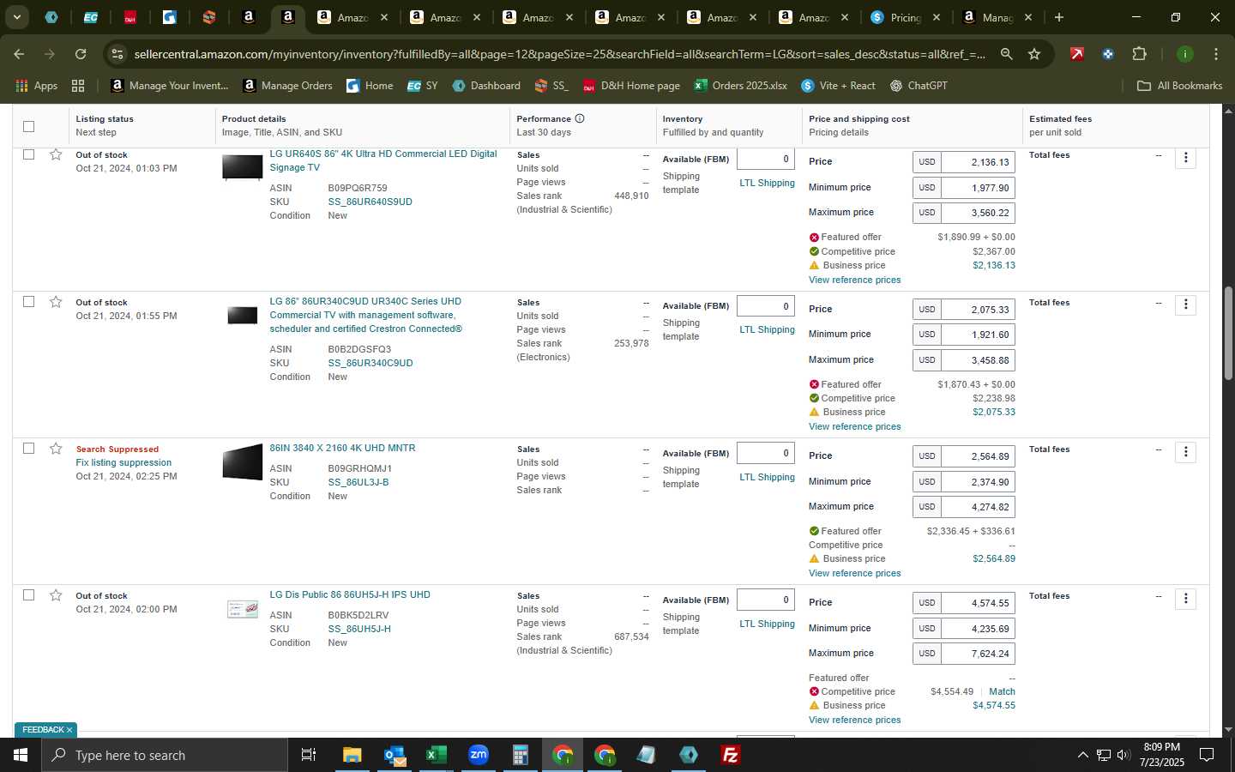Open actions menu for SS_86UR340C9UD row

(1186, 305)
